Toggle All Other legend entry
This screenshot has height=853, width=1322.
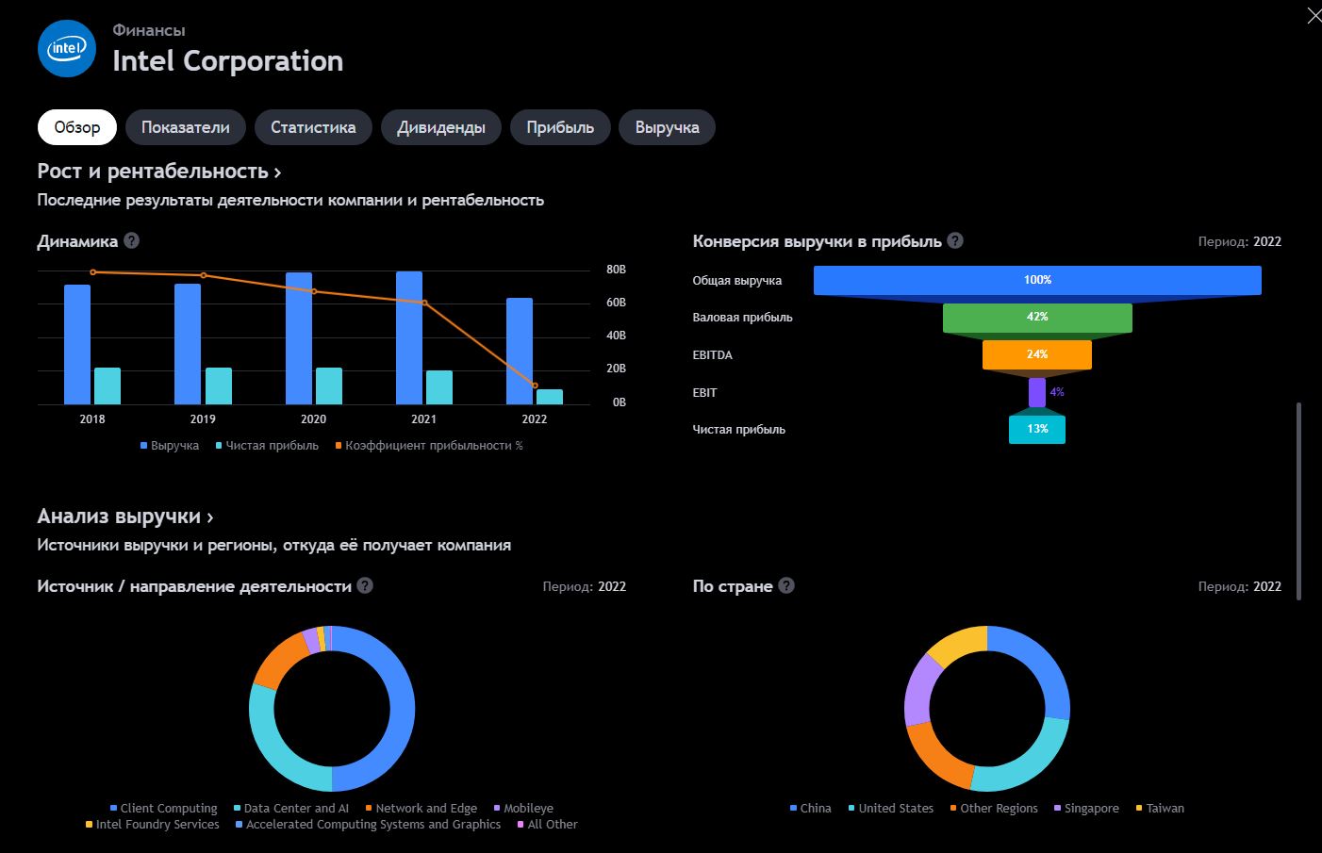pyautogui.click(x=548, y=825)
